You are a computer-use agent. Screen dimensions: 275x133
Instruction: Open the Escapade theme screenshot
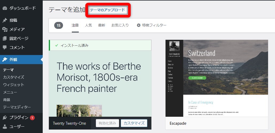tap(217, 78)
